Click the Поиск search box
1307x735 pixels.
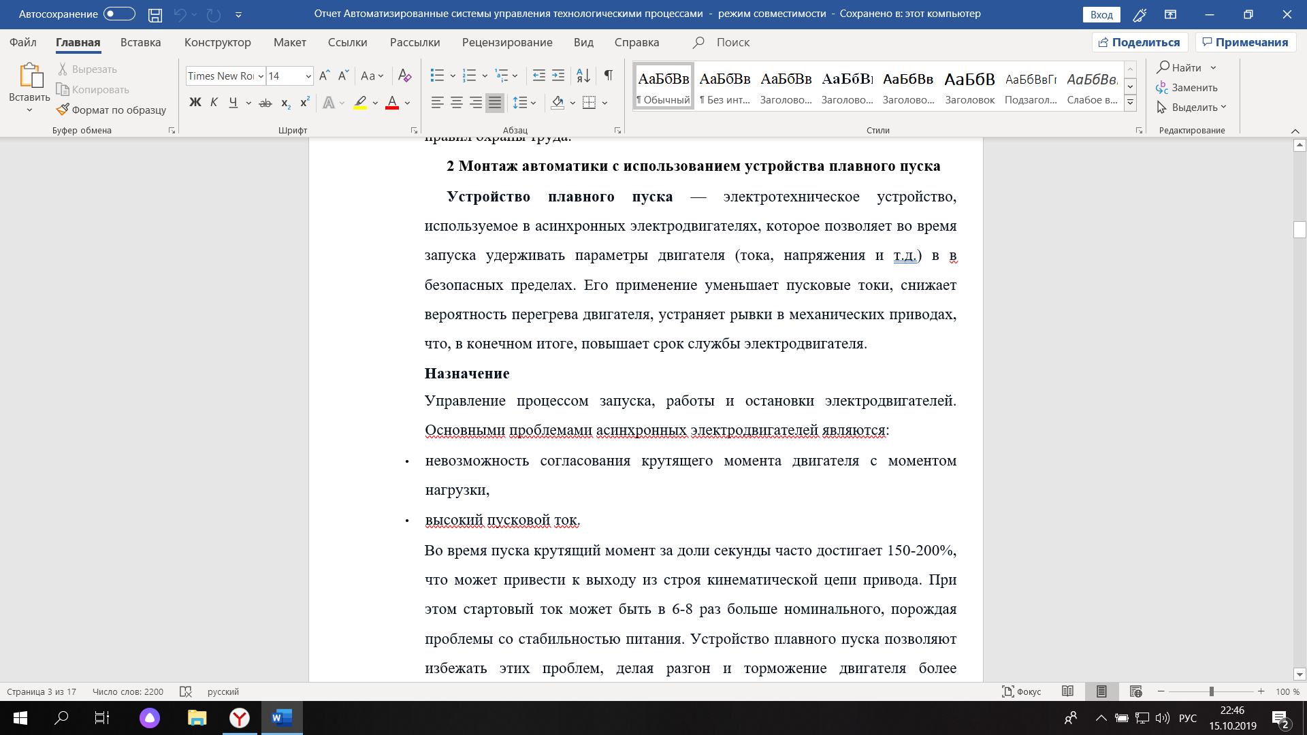pos(732,42)
